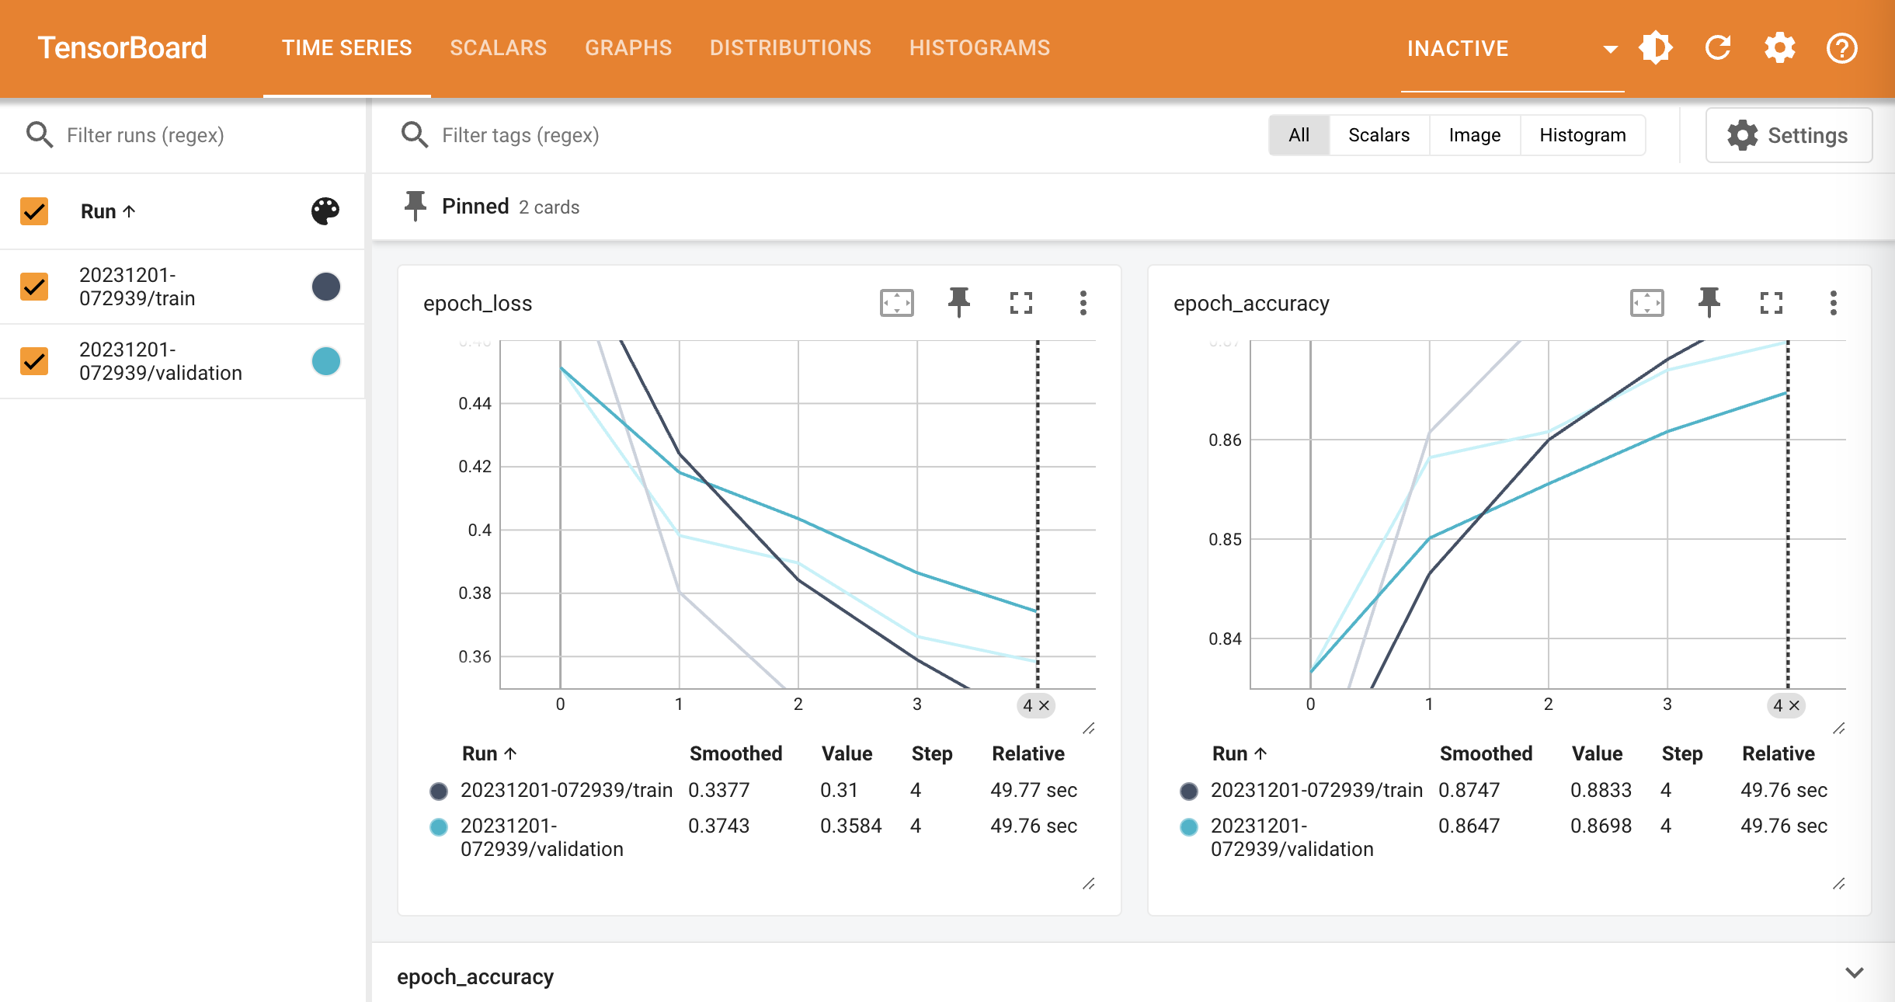The height and width of the screenshot is (1002, 1895).
Task: Sort epoch_accuracy table by Run column
Action: [x=1240, y=753]
